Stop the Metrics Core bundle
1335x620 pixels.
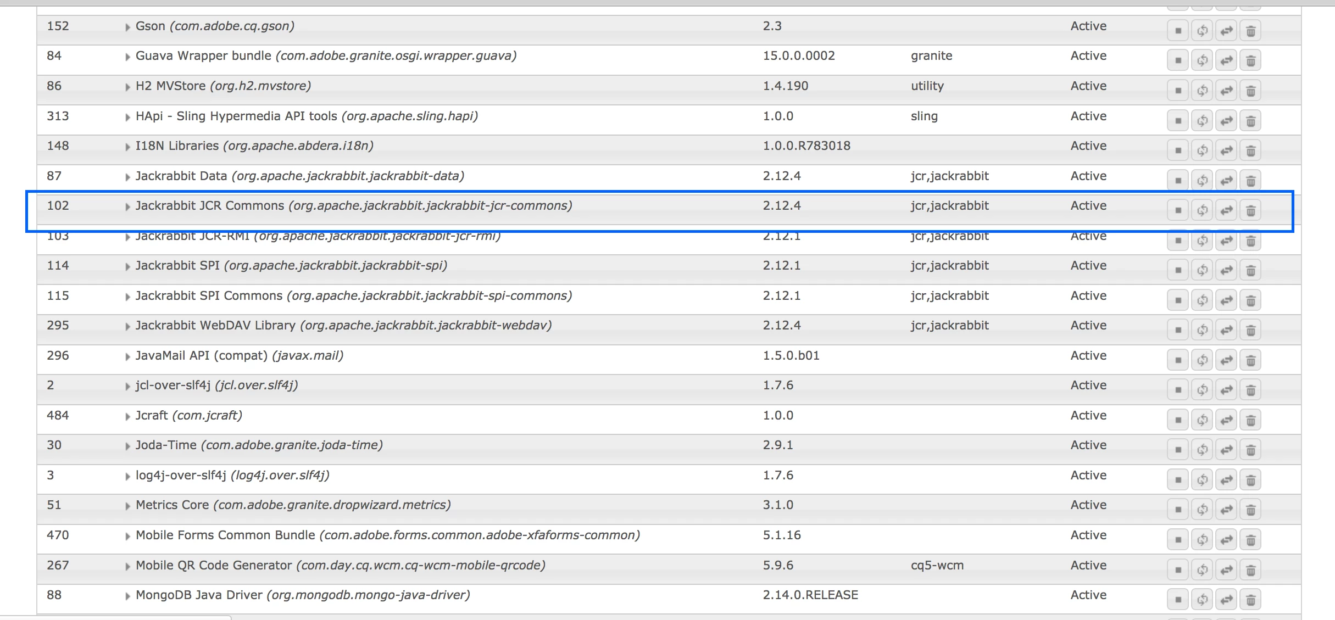[1177, 510]
